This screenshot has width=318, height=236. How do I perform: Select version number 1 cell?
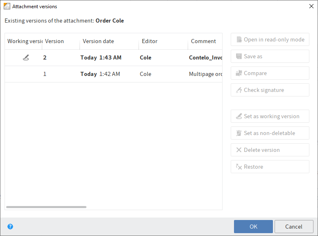point(45,74)
